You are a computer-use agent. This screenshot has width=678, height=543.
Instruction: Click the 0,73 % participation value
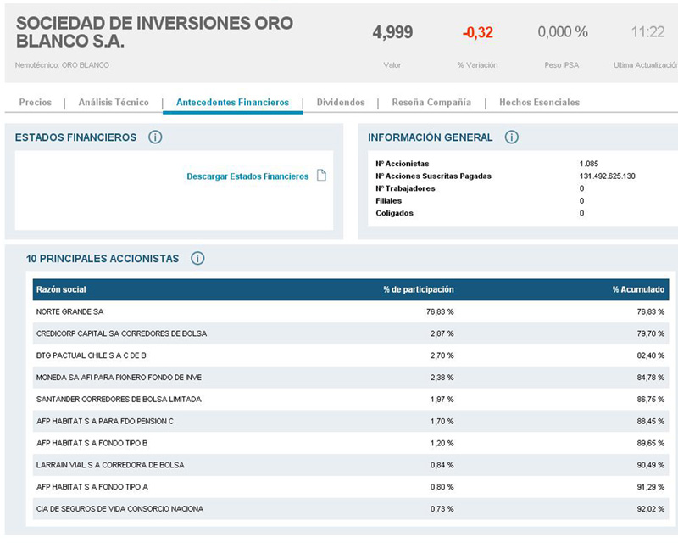click(x=442, y=509)
